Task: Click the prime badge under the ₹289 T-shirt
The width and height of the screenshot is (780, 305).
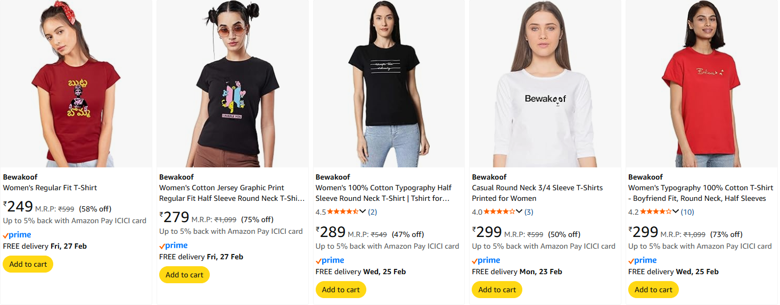Action: pyautogui.click(x=330, y=260)
